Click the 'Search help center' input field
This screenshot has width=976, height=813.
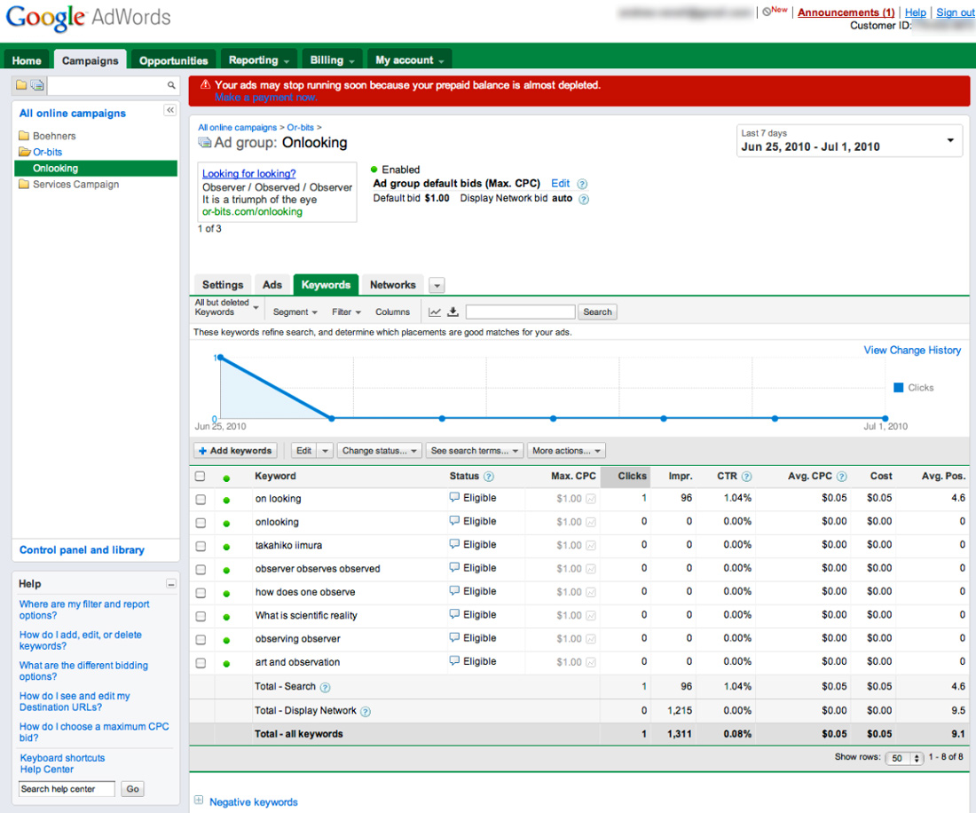point(67,789)
